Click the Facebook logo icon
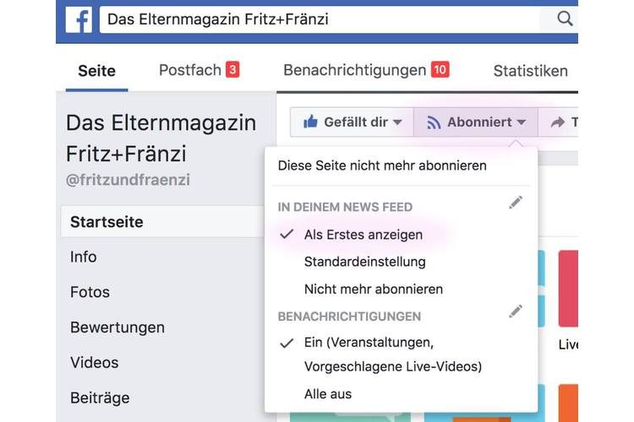634x422 pixels. 79,19
